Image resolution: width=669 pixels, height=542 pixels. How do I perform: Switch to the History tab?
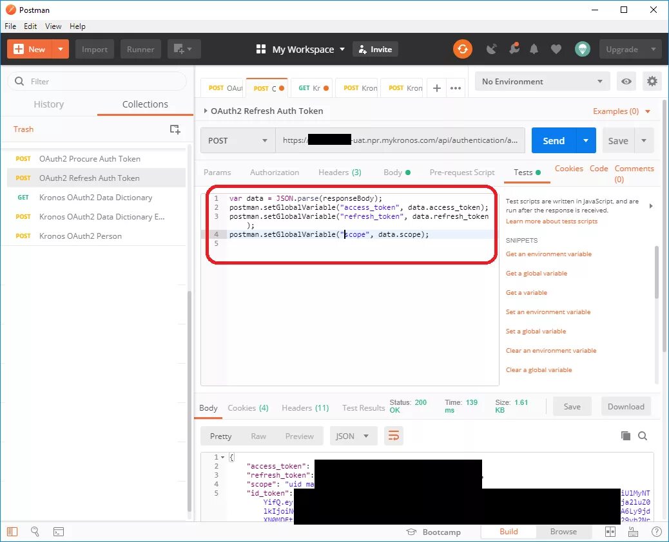48,104
